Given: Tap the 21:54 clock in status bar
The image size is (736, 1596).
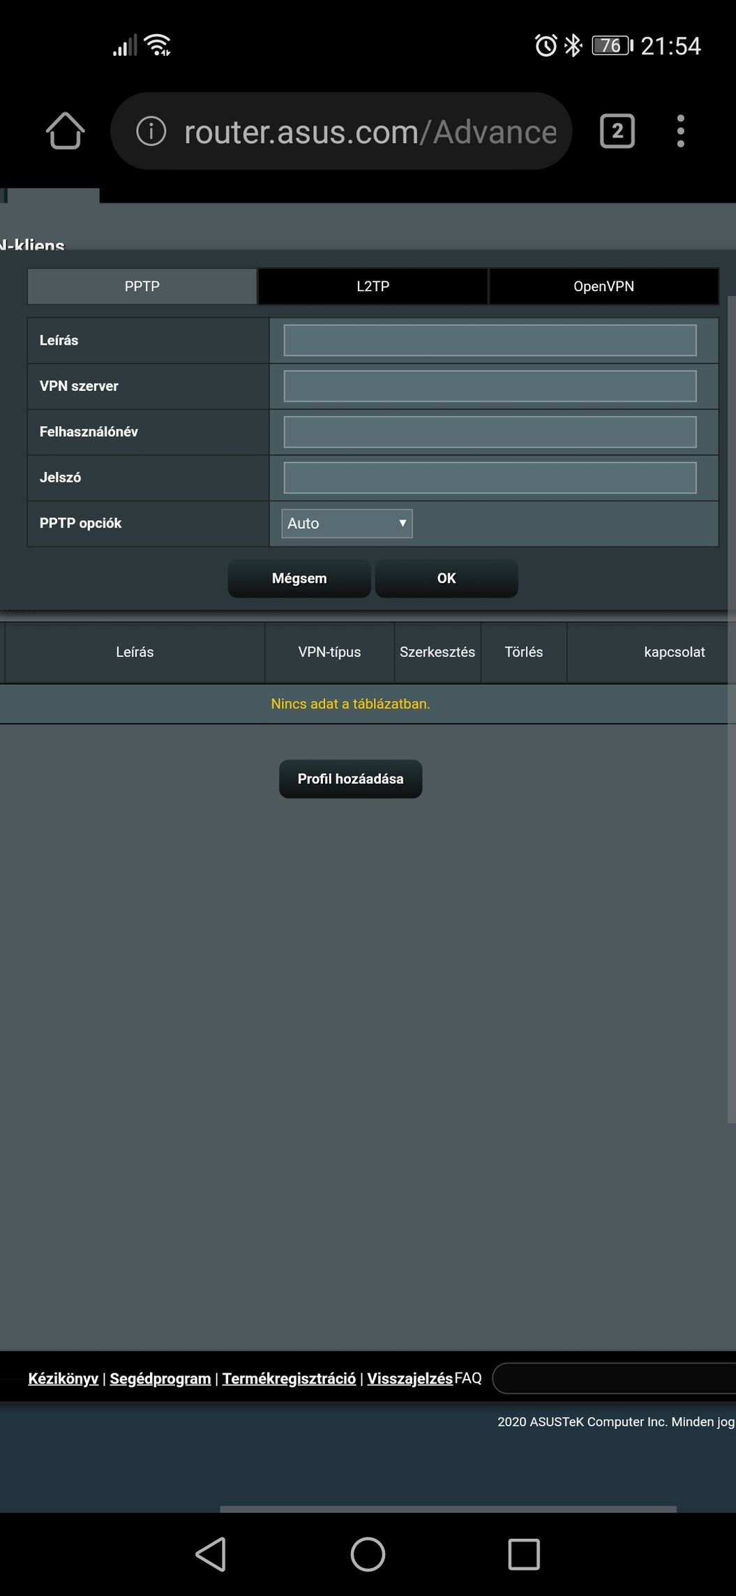Looking at the screenshot, I should 670,46.
